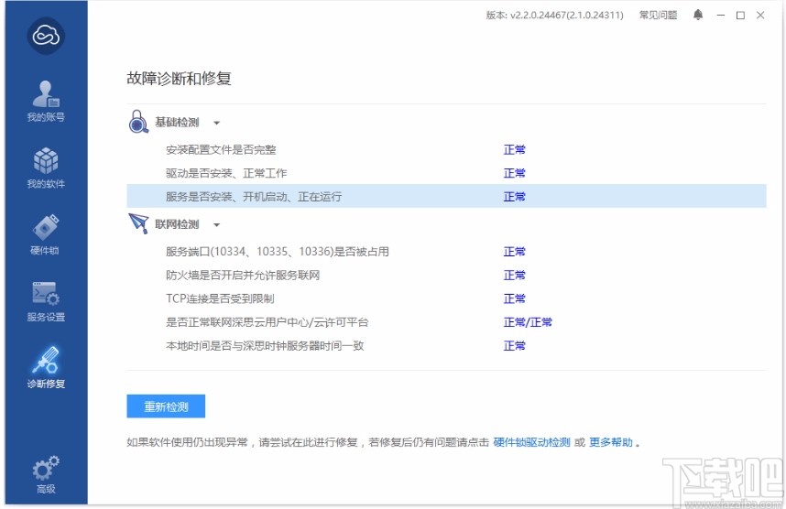Screen dimensions: 786x509
Task: Collapse the 联网检测 section arrow
Action: [216, 225]
